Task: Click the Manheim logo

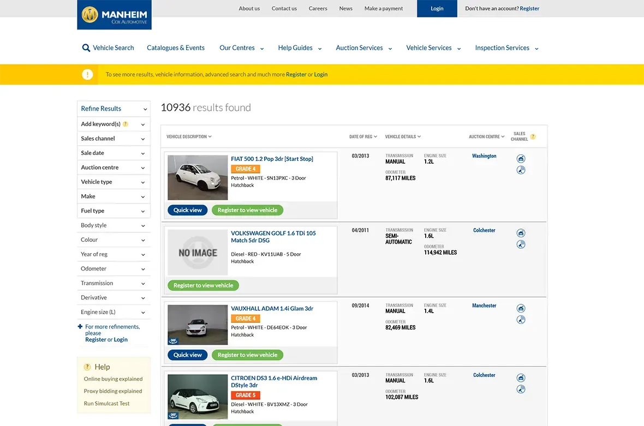Action: pos(114,15)
